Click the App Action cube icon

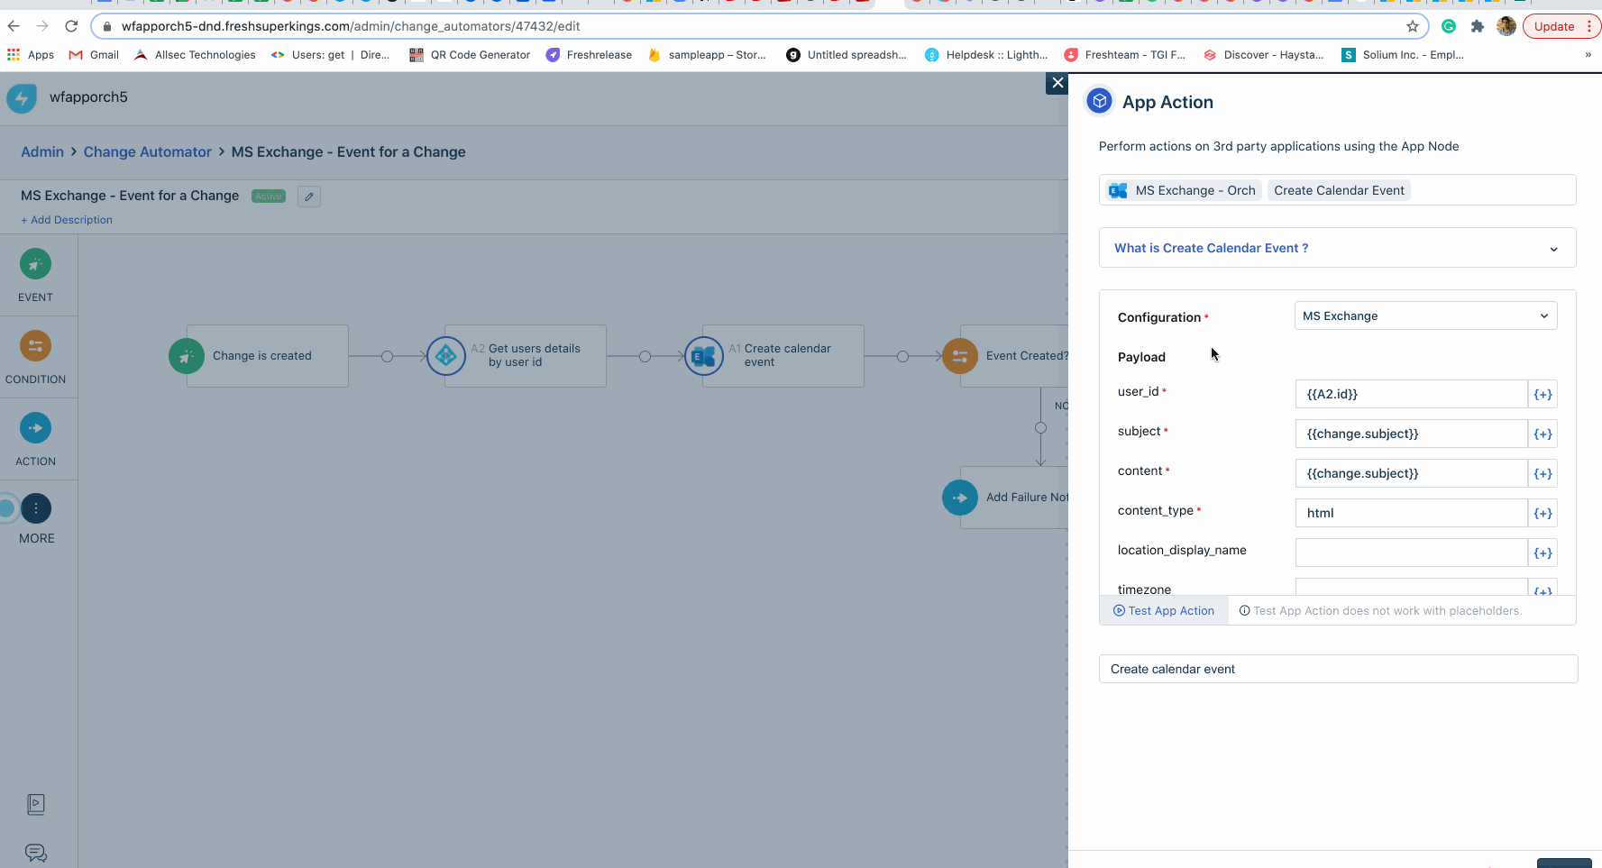[1099, 102]
